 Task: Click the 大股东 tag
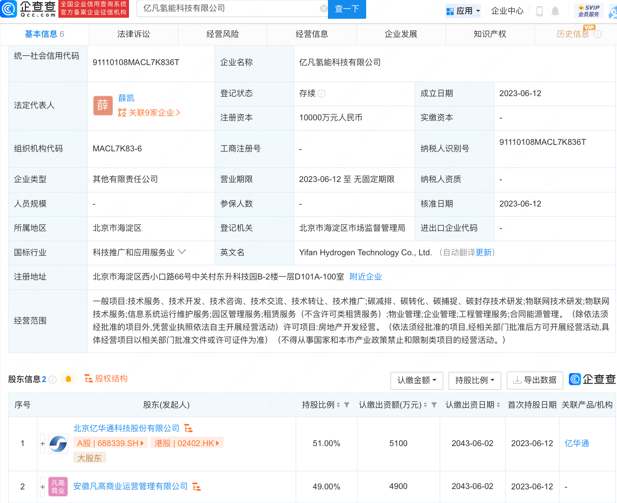[x=89, y=458]
